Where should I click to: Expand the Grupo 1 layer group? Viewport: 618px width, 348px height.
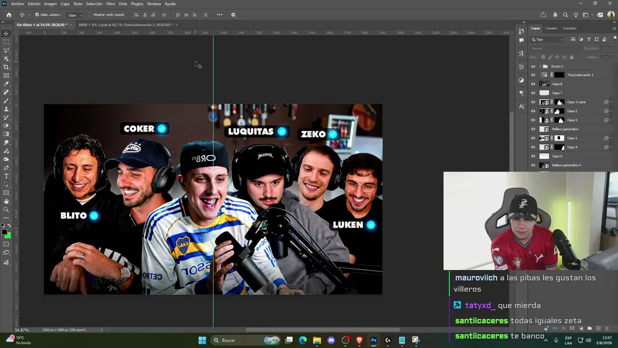pos(540,66)
